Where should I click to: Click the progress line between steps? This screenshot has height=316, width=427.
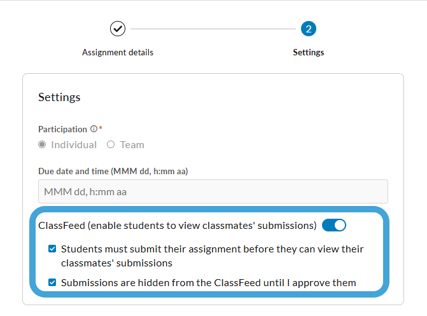tap(213, 29)
